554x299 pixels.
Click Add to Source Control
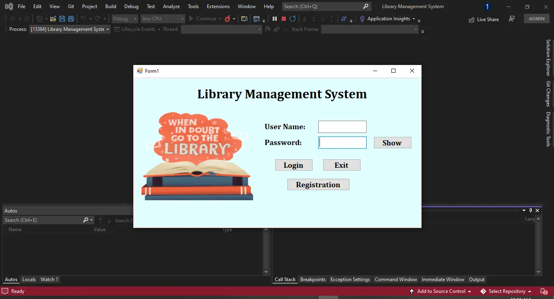click(440, 291)
